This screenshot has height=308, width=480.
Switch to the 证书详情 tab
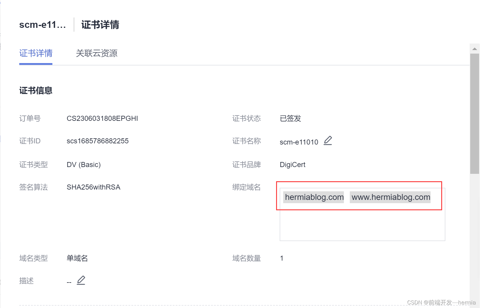coord(36,53)
